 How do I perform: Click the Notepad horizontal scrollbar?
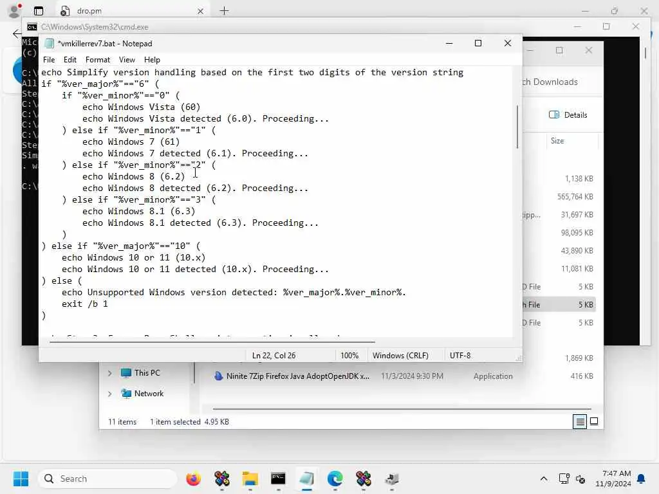click(212, 342)
